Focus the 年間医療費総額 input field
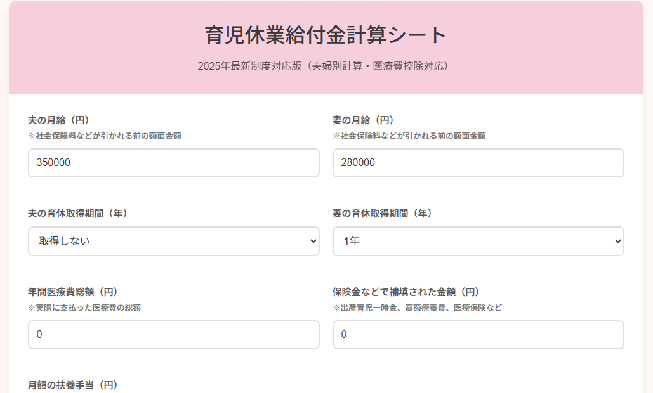Screen dimensions: 653x393 (x=173, y=335)
